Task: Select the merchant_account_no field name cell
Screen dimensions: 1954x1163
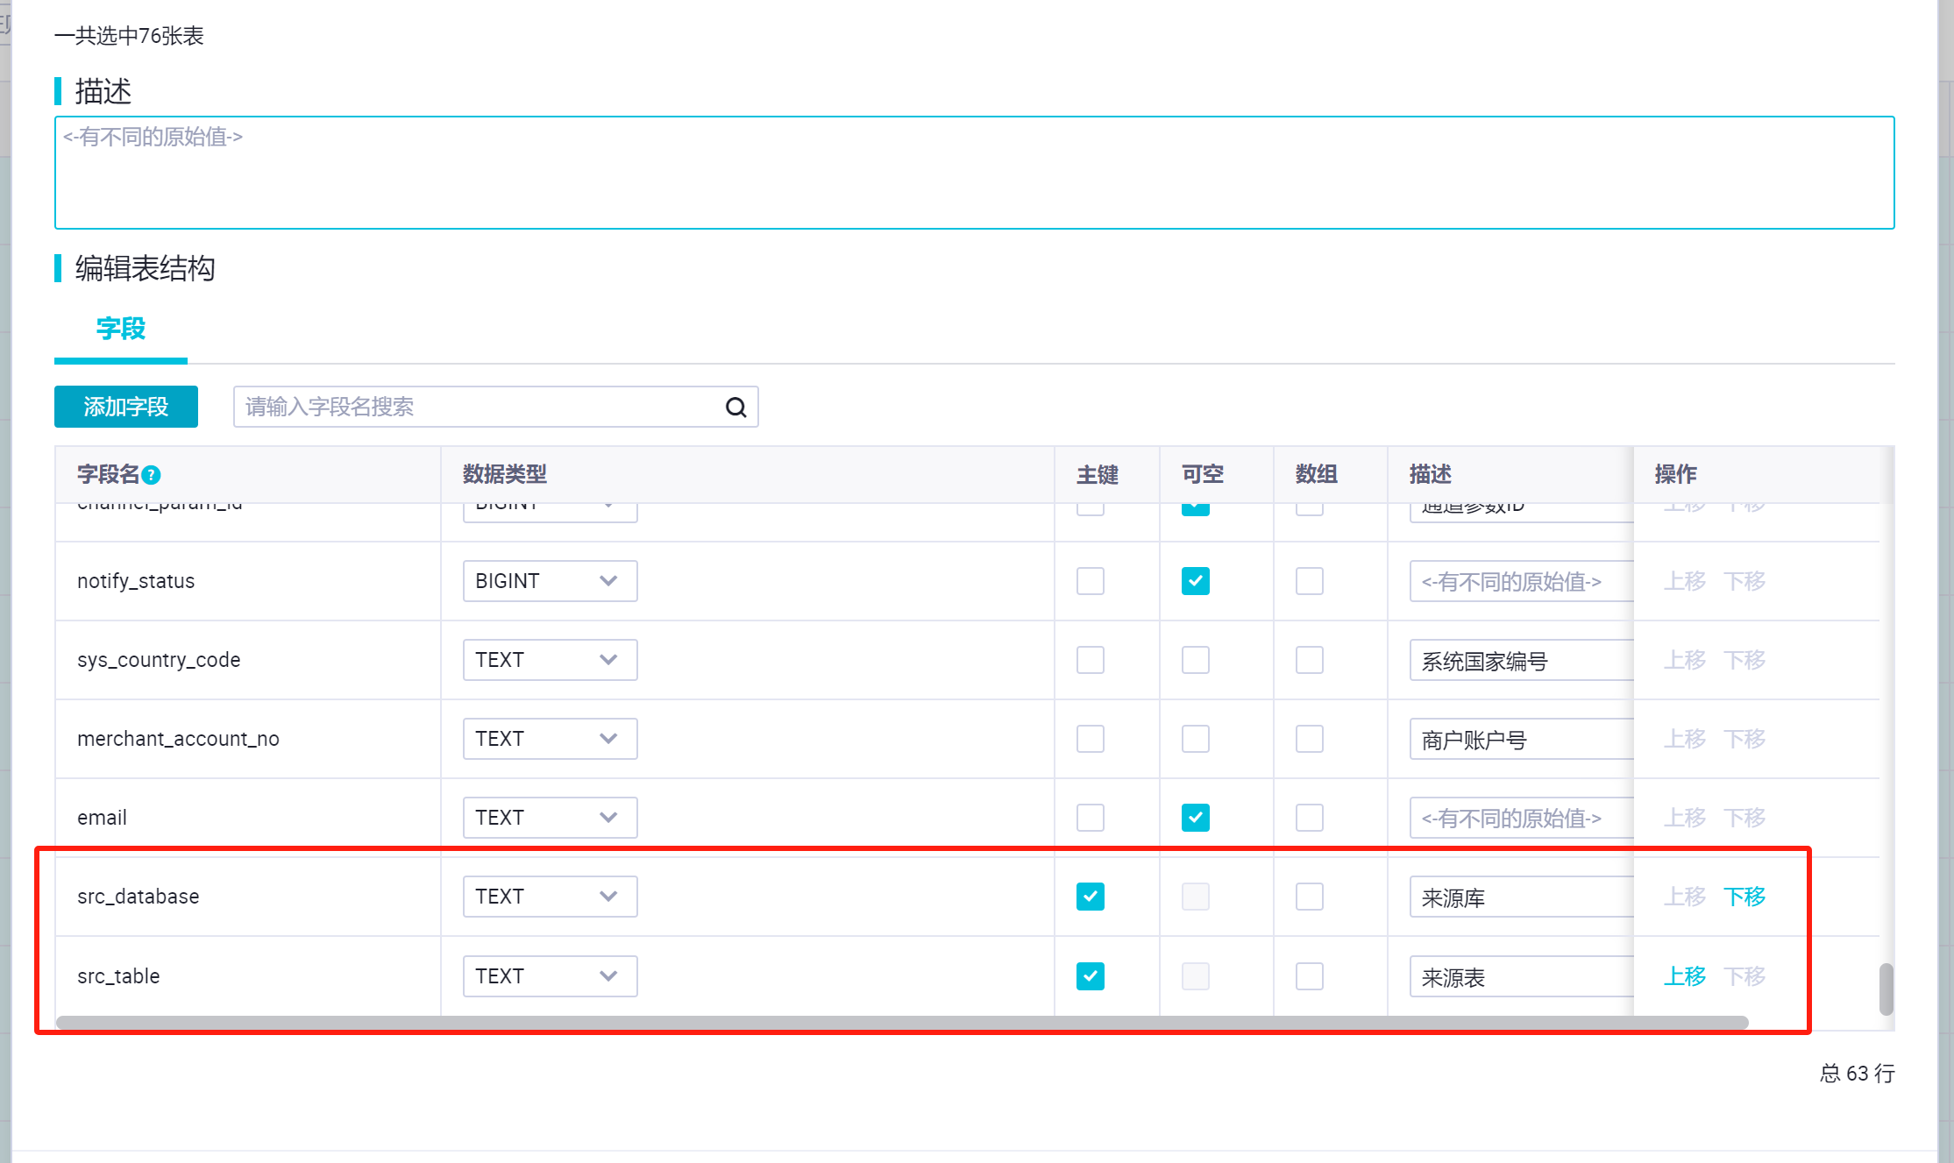Action: [x=248, y=739]
